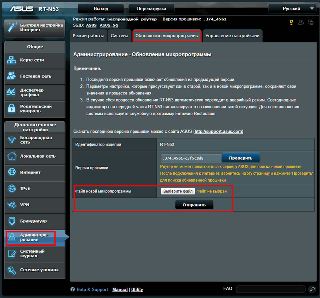Screen dimensions: 320x298
Task: Click the Перезагрузка reboot button
Action: pyautogui.click(x=152, y=8)
